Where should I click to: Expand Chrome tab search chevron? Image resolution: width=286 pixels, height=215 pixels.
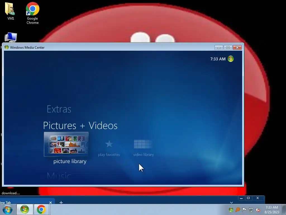[232, 202]
